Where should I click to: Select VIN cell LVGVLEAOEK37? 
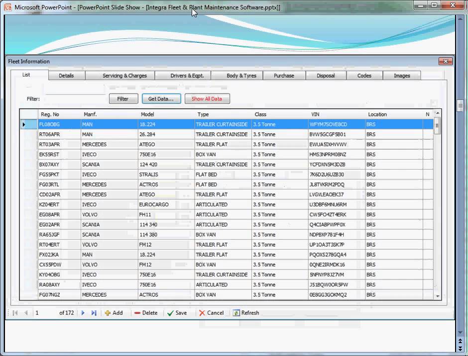point(337,194)
